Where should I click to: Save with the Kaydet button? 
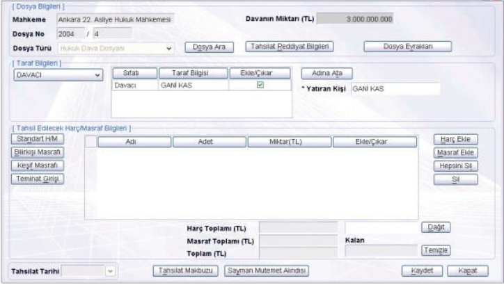coord(420,270)
